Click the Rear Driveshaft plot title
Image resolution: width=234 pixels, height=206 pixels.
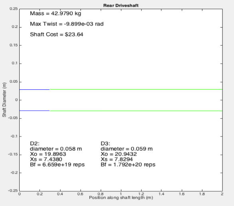(x=121, y=6)
